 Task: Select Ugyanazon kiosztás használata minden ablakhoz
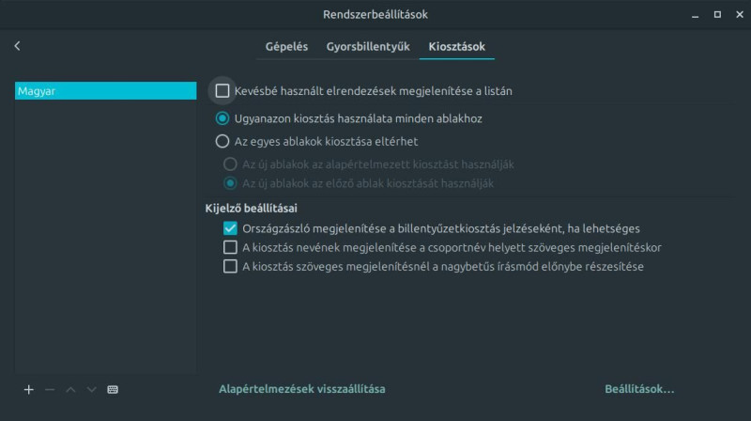point(222,119)
